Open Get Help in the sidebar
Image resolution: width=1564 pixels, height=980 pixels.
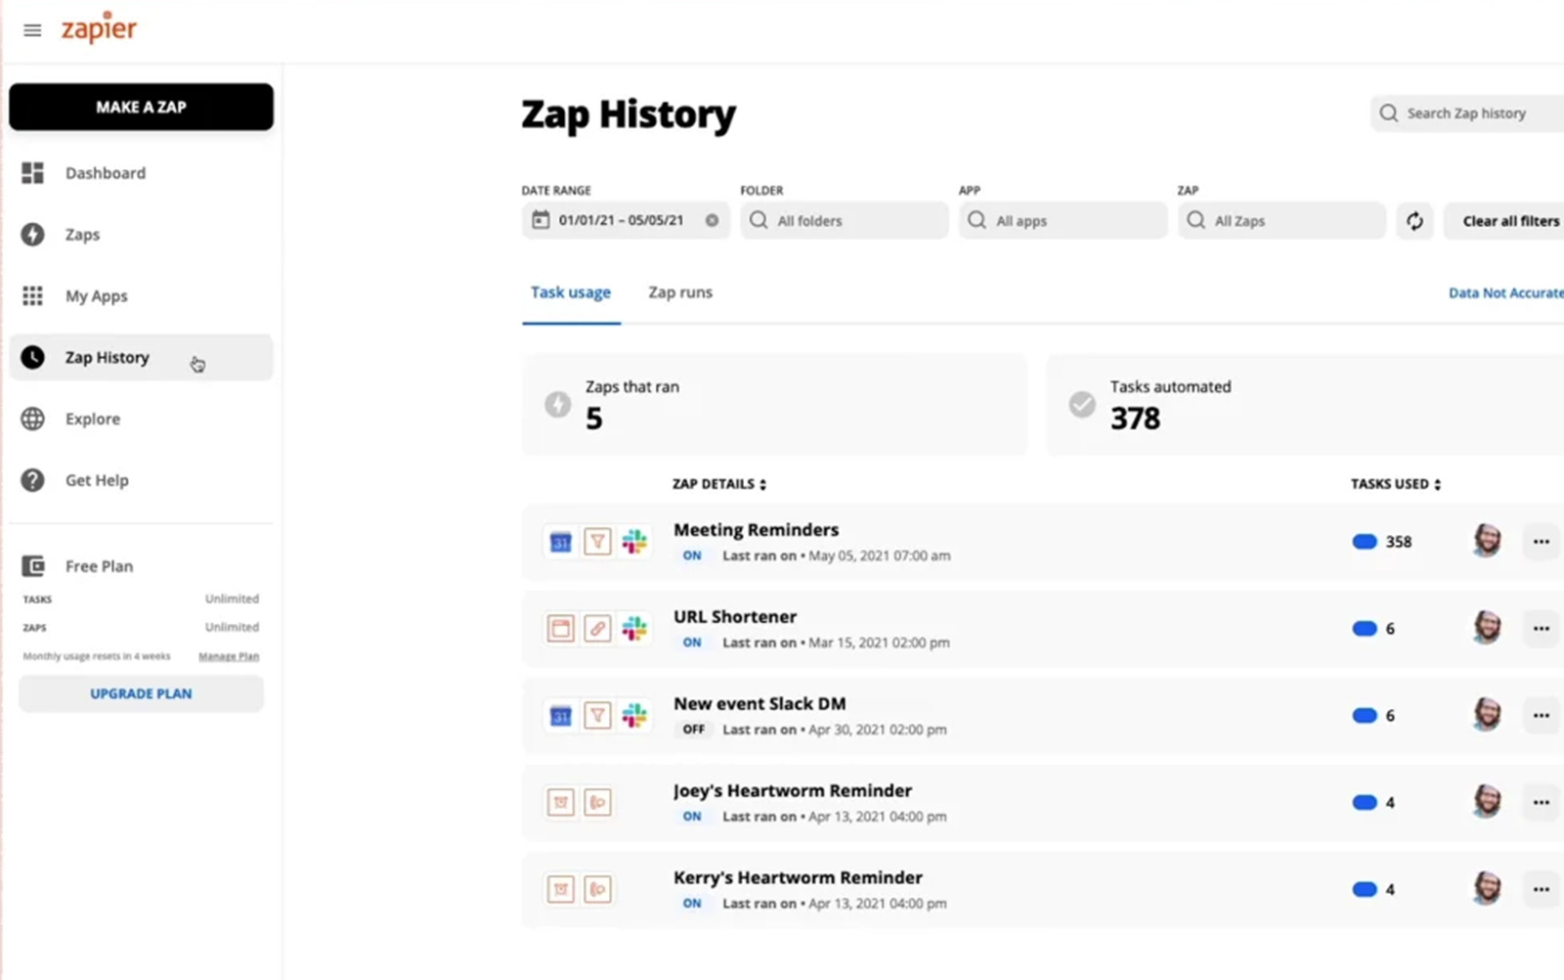tap(141, 480)
